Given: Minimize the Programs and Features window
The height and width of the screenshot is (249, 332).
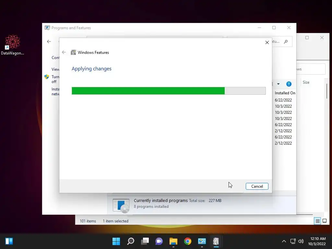Looking at the screenshot, I should coord(259,28).
